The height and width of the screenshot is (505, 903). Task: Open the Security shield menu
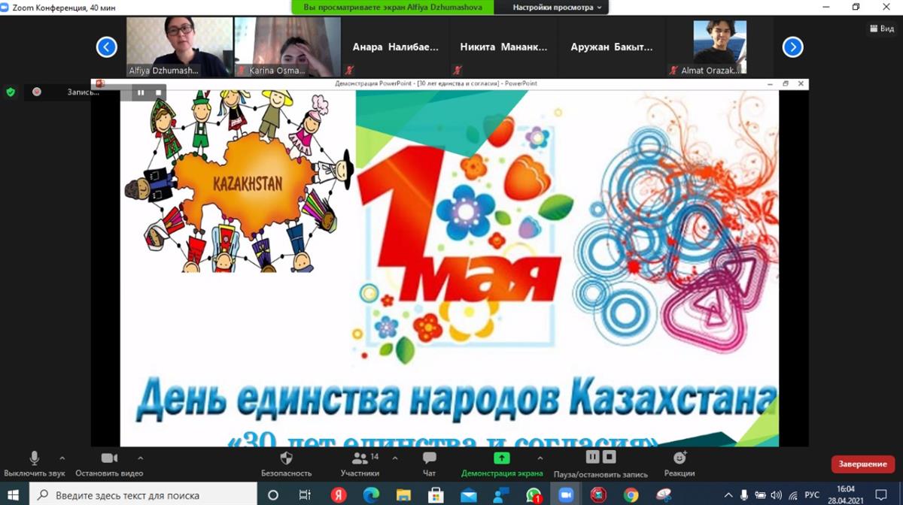point(286,458)
